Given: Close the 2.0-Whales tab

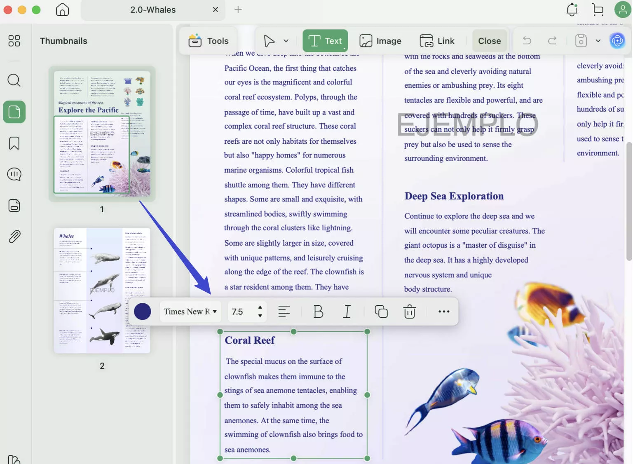Looking at the screenshot, I should [215, 9].
